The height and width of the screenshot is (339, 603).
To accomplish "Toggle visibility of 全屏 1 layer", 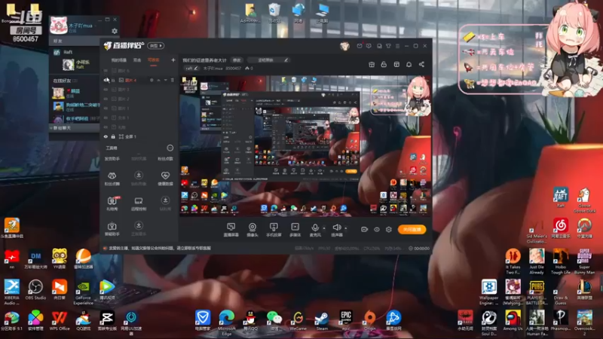I will 106,136.
